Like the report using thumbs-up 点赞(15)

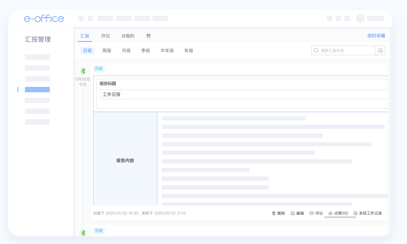pos(331,213)
